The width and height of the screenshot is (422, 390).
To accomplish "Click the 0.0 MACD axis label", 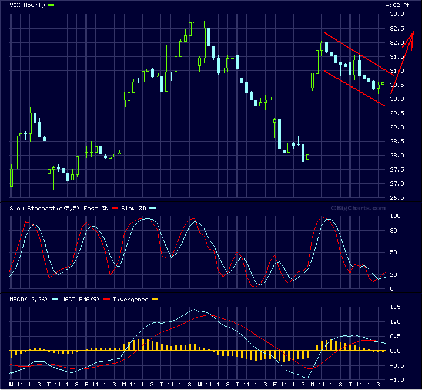I will 395,351.
